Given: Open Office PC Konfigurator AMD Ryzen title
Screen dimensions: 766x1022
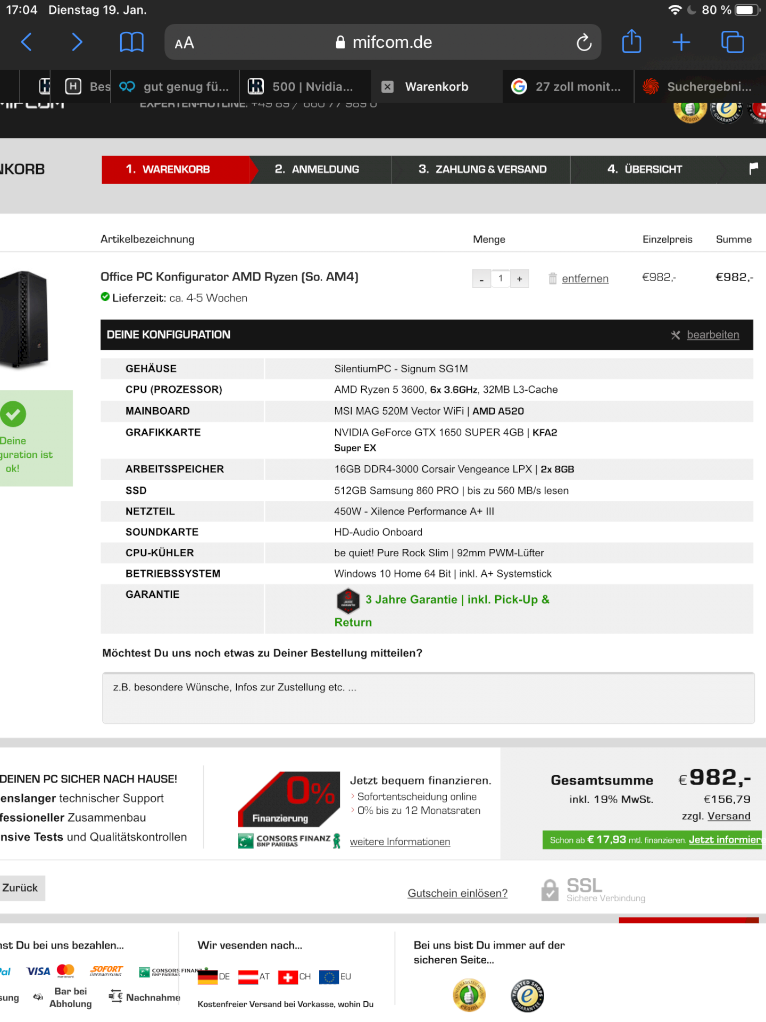Looking at the screenshot, I should tap(229, 277).
